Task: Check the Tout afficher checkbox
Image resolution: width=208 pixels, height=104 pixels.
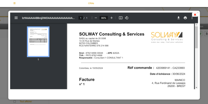Action: pos(15,101)
